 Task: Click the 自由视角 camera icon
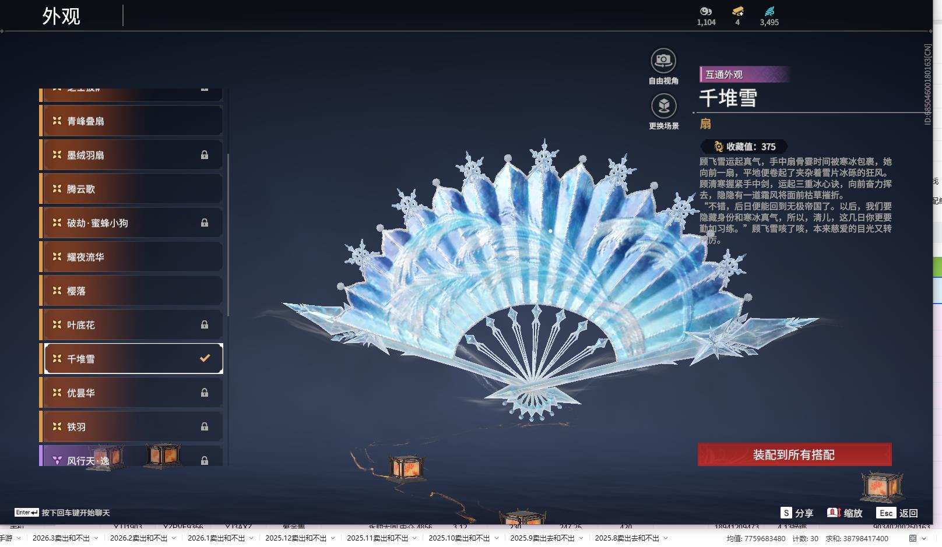663,60
